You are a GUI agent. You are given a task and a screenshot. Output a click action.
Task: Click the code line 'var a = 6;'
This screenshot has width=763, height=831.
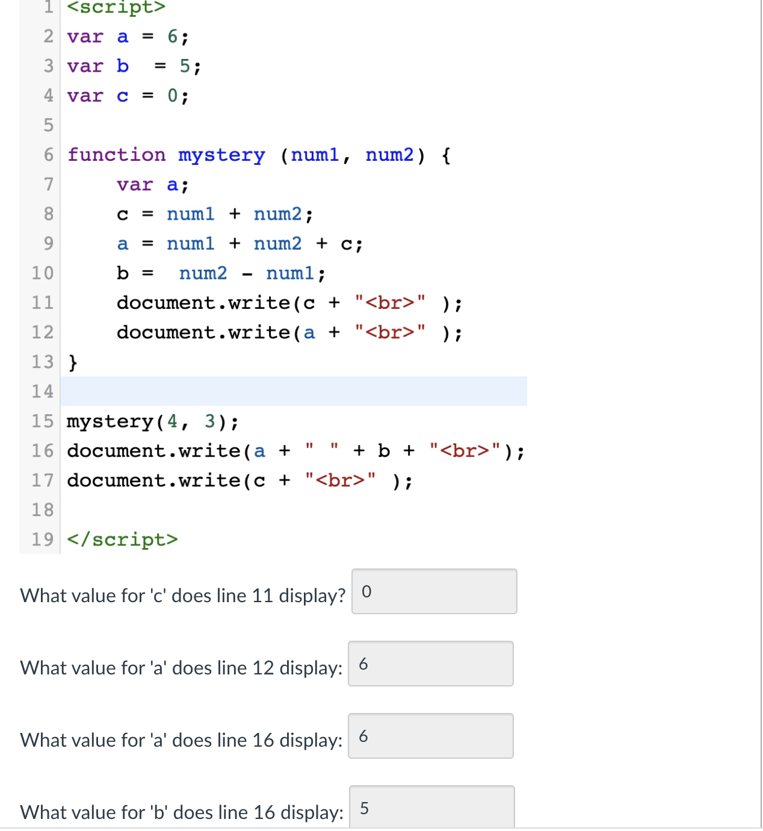[128, 37]
